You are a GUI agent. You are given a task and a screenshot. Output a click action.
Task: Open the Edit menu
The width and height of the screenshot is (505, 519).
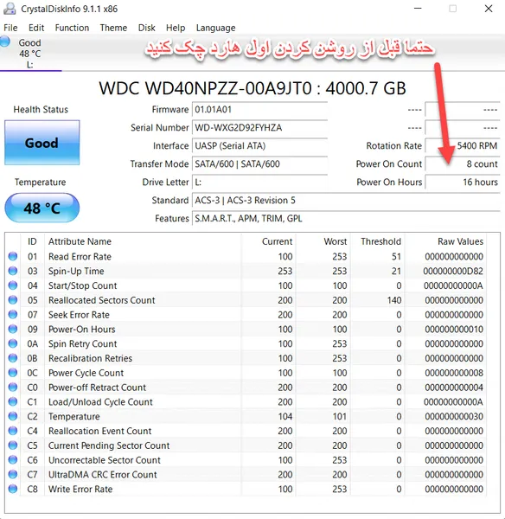coord(36,28)
